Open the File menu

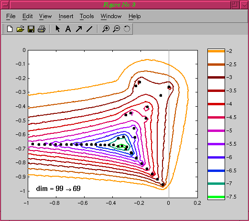[x=11, y=16]
